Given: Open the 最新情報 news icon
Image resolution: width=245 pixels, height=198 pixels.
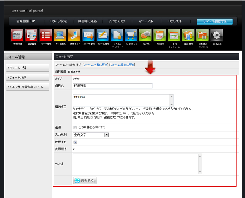Looking at the screenshot, I should 17,35.
